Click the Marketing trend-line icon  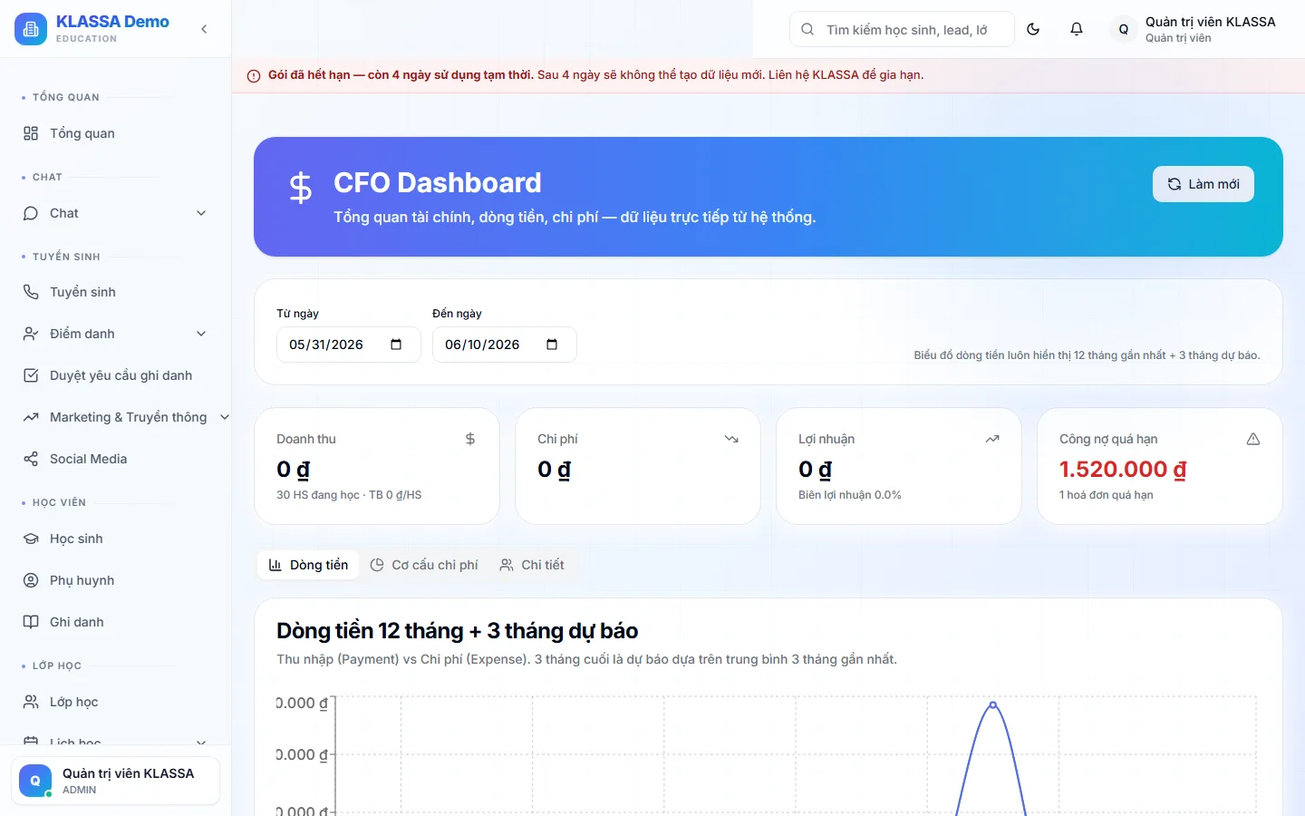click(x=31, y=417)
